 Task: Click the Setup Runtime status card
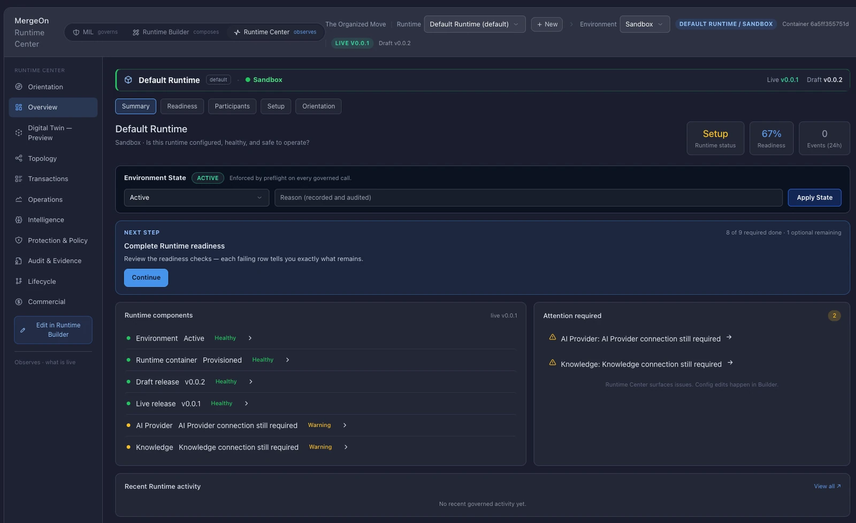715,138
